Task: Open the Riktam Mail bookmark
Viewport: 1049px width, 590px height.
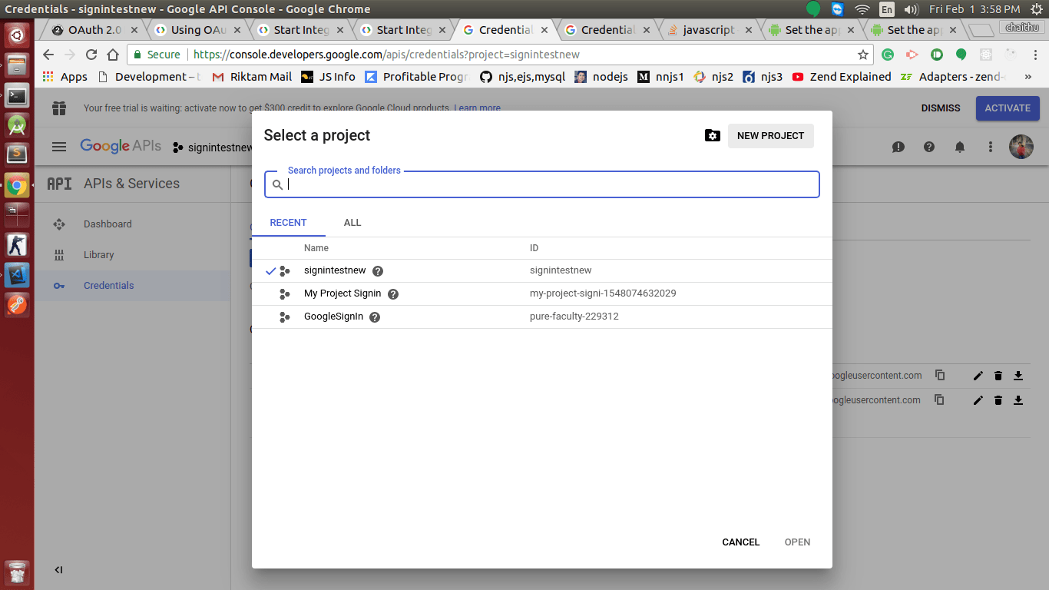Action: (x=252, y=77)
